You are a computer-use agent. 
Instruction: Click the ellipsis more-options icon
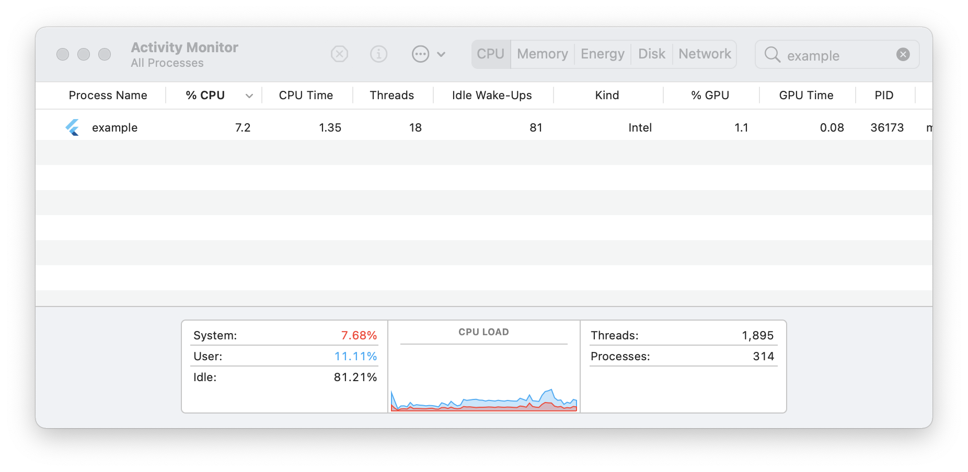click(420, 54)
